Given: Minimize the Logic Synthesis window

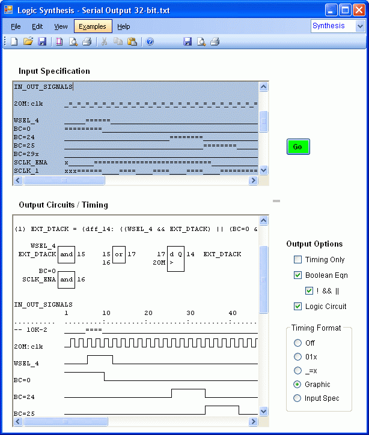Looking at the screenshot, I should pyautogui.click(x=331, y=10).
